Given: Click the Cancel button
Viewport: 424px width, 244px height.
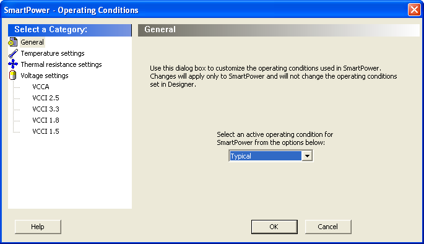Looking at the screenshot, I should tap(328, 227).
